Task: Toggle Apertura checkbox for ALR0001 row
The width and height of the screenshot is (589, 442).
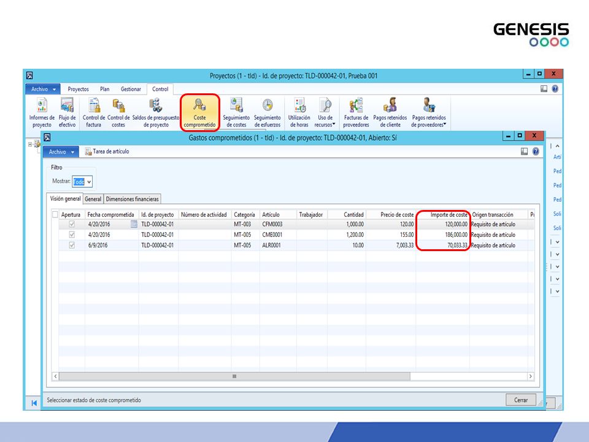Action: (72, 245)
